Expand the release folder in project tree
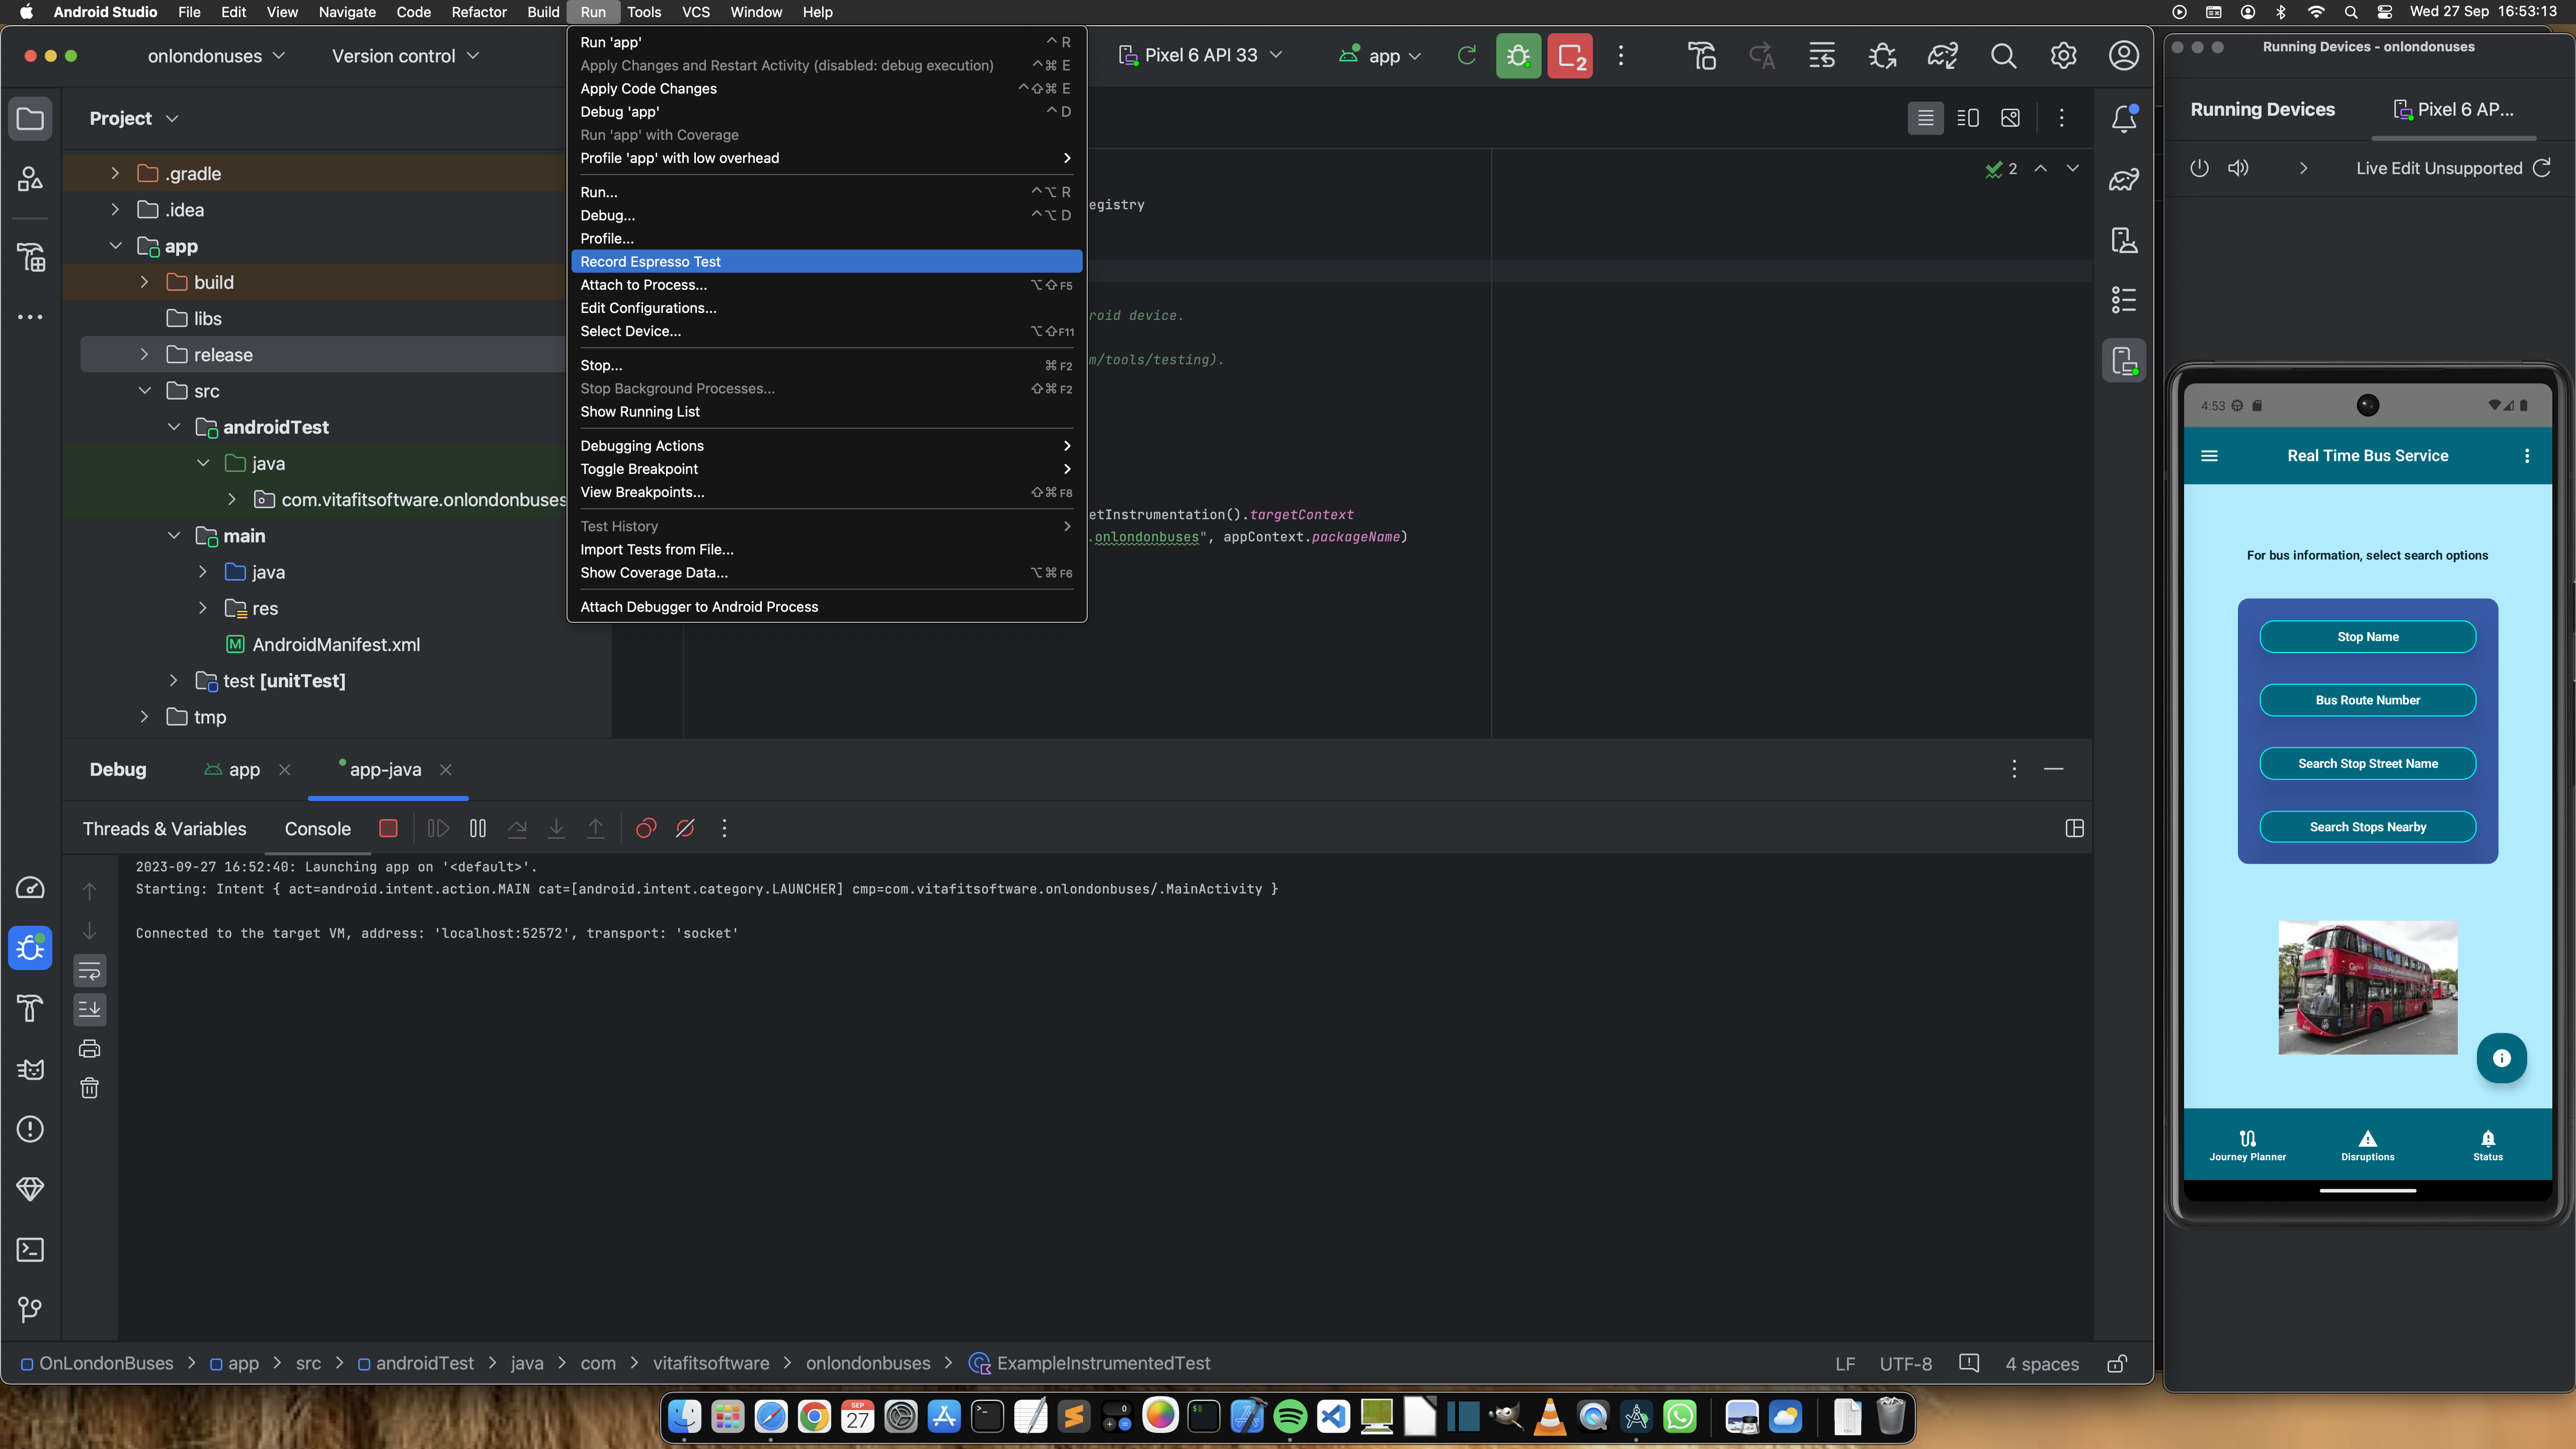The image size is (2576, 1449). click(x=144, y=355)
